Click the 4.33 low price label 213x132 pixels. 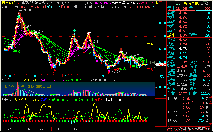(116, 71)
